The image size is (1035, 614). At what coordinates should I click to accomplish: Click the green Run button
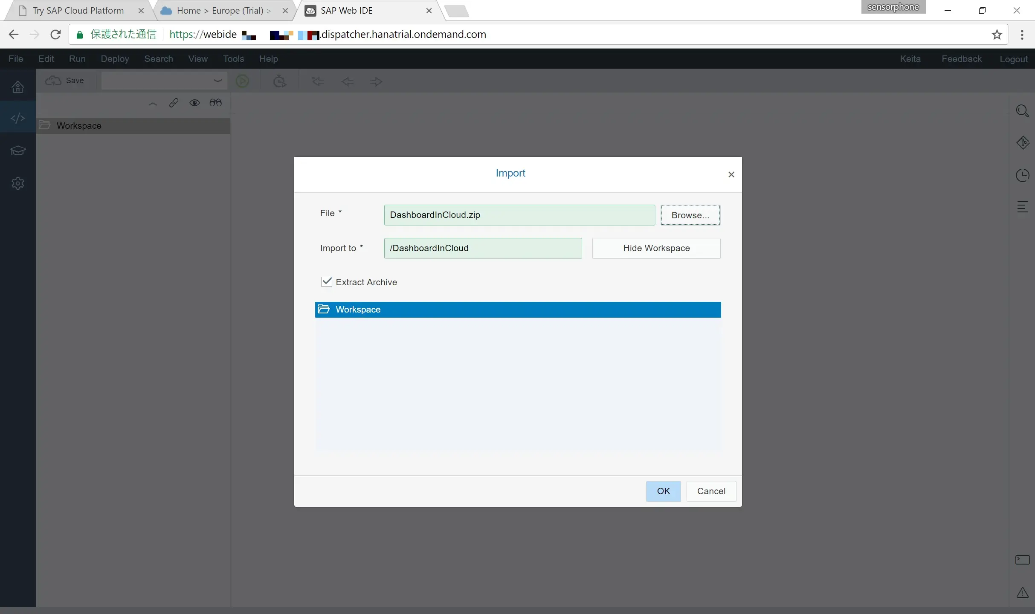pos(242,81)
